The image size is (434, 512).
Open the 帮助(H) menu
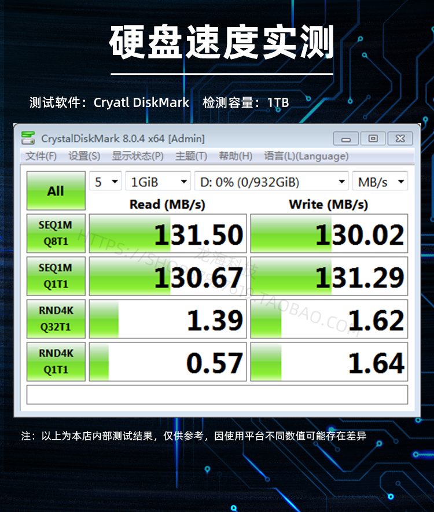[x=236, y=156]
